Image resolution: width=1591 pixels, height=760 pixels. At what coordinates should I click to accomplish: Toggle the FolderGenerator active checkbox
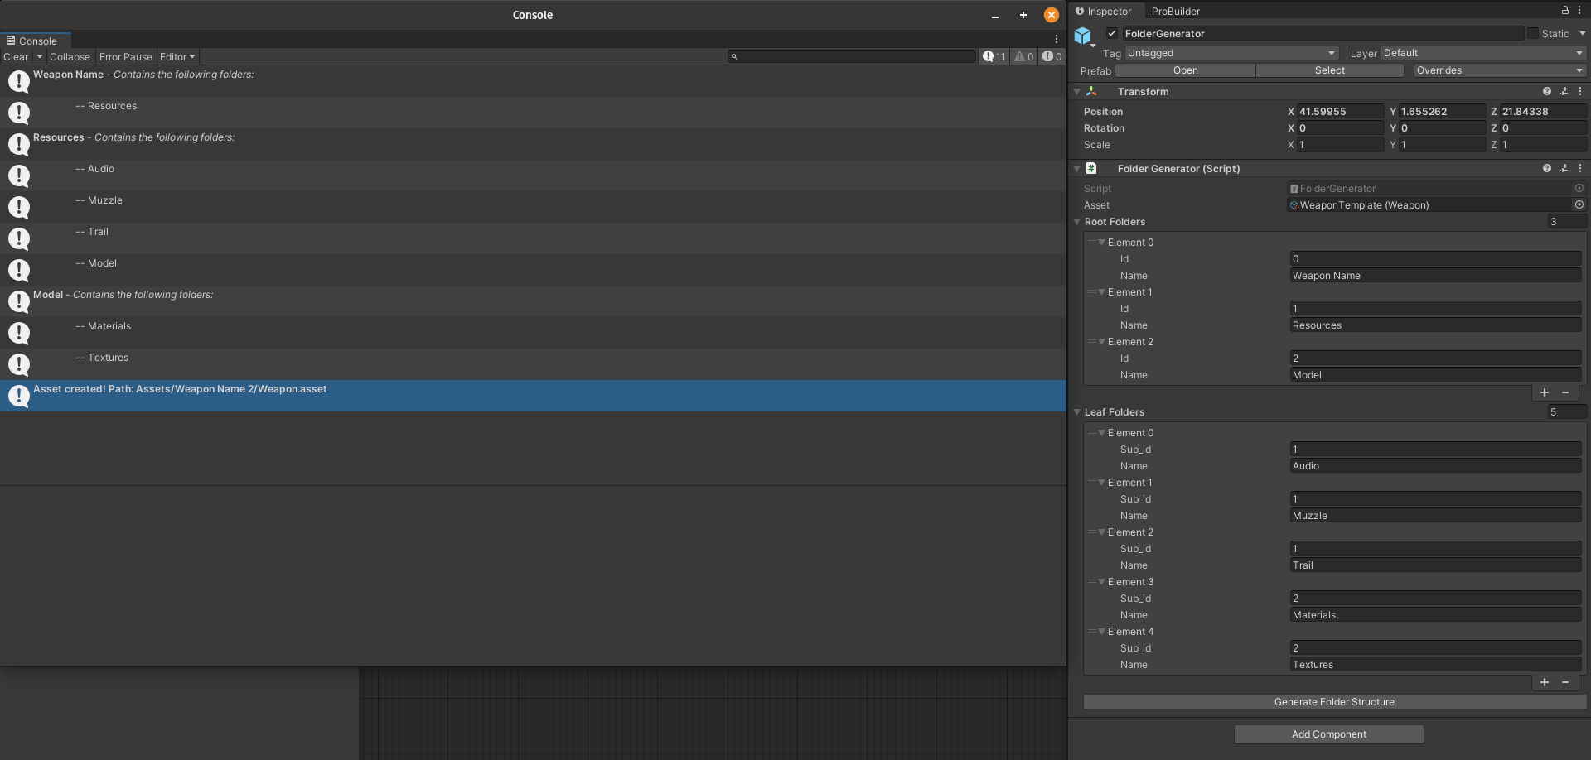[1112, 33]
